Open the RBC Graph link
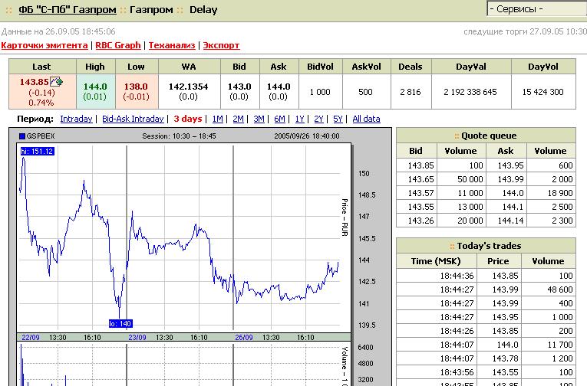The height and width of the screenshot is (386, 587). [118, 45]
